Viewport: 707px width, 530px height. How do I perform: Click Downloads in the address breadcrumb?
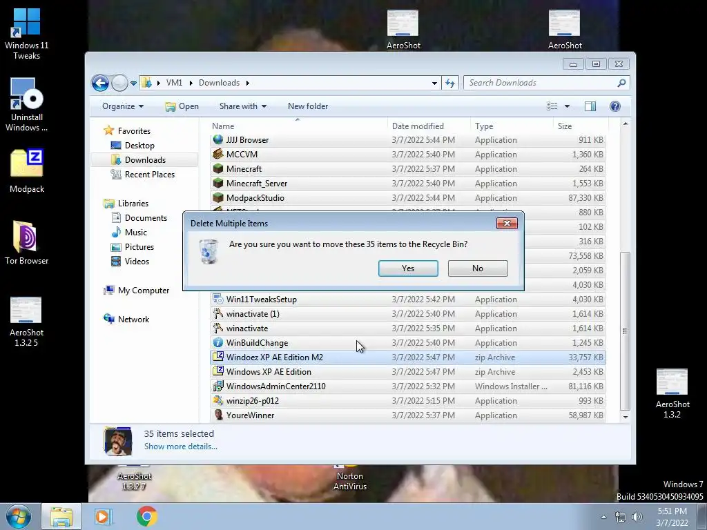coord(219,83)
